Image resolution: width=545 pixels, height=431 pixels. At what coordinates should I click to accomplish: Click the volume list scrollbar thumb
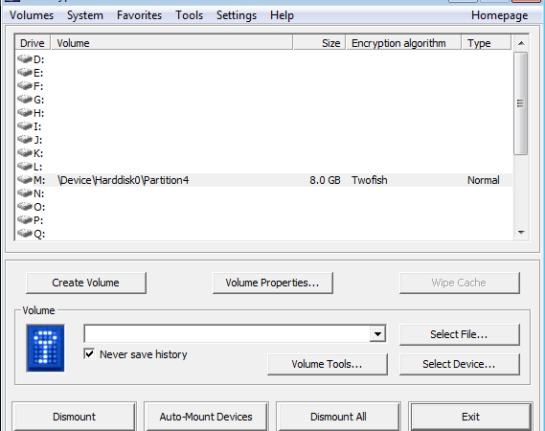[x=521, y=103]
